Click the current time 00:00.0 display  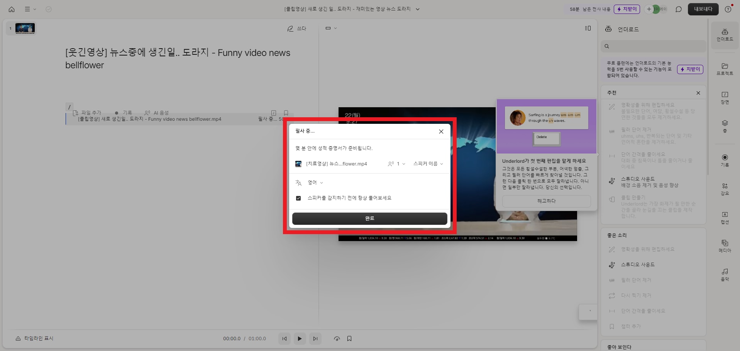(x=232, y=339)
